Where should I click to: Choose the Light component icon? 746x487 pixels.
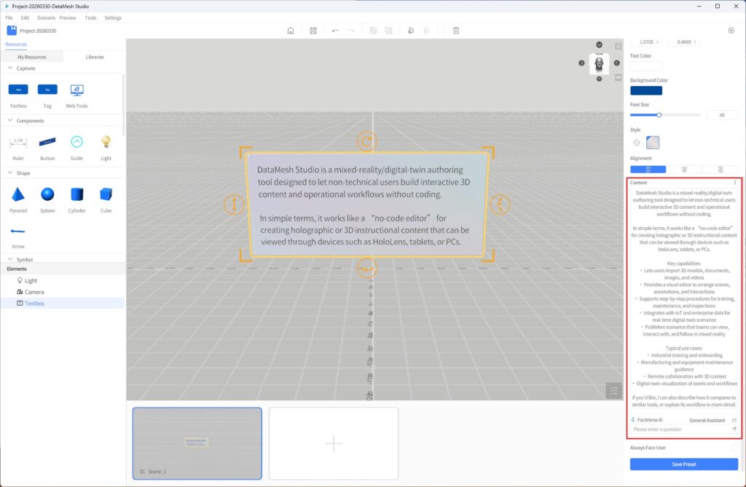(x=106, y=142)
